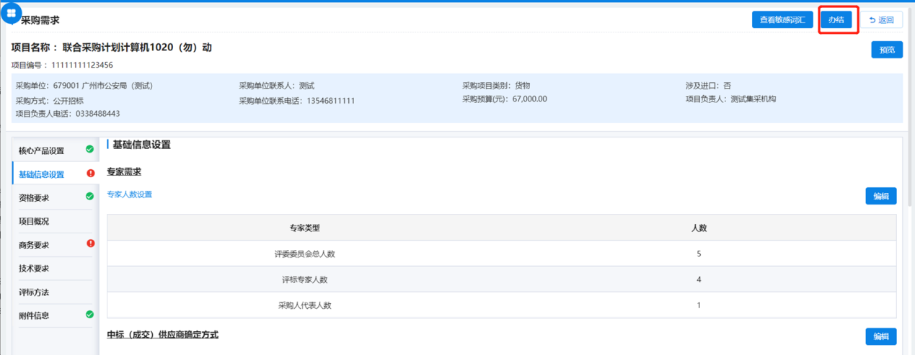Viewport: 915px width, 355px height.
Task: Open the 商务要求 tab
Action: pyautogui.click(x=34, y=245)
